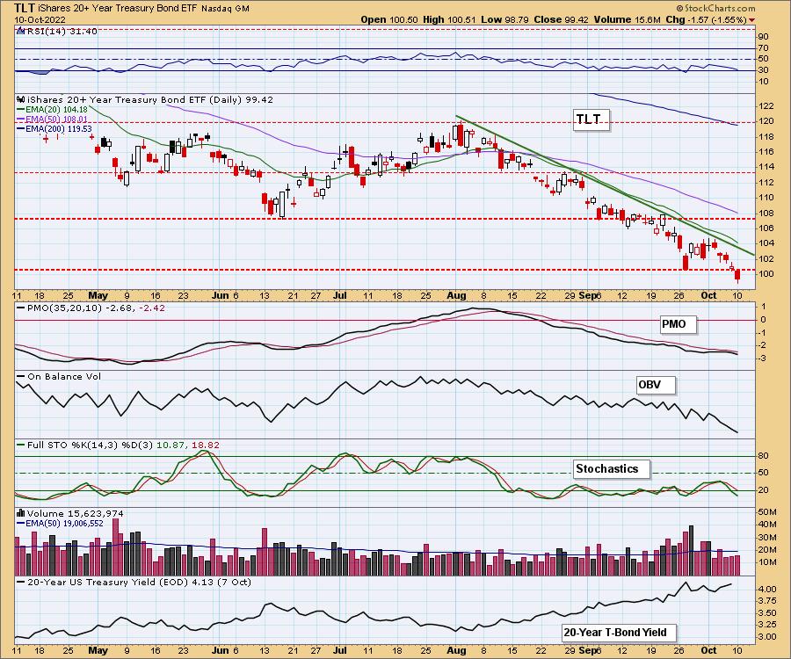Screen dimensions: 791x659
Task: Click the iShares (Daily) 99.42 price panel label
Action: pos(150,100)
